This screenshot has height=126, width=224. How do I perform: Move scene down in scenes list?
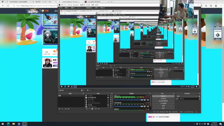click(69, 109)
